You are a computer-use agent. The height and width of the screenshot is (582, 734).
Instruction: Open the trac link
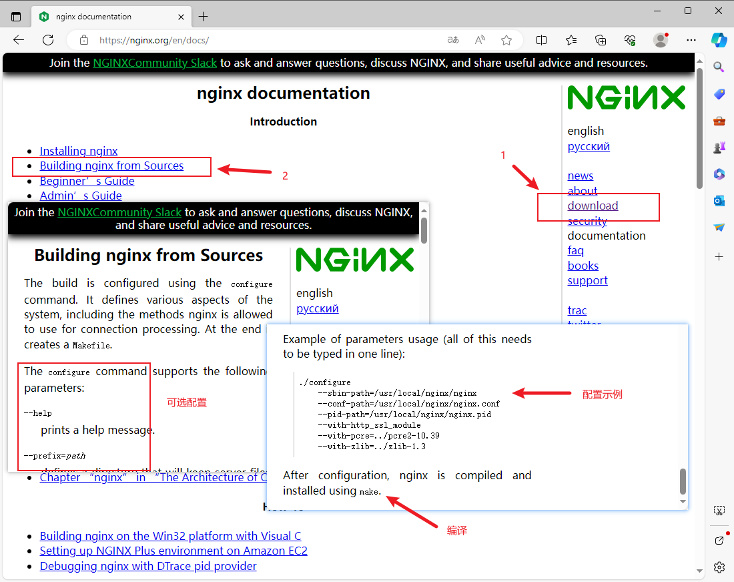577,310
